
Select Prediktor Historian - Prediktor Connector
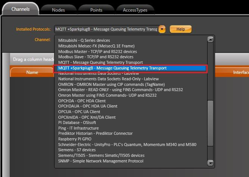pos(96,133)
